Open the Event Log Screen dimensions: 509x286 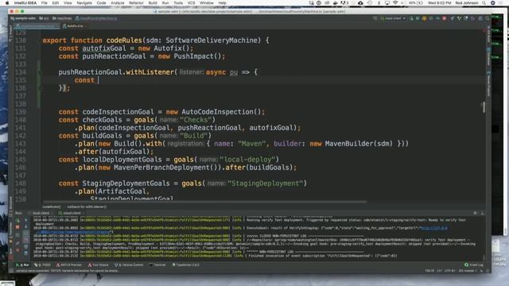pyautogui.click(x=474, y=265)
